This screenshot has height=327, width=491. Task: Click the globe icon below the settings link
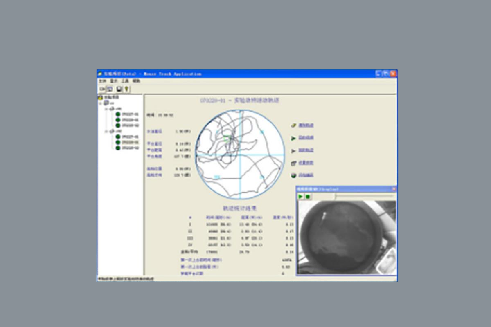point(293,175)
